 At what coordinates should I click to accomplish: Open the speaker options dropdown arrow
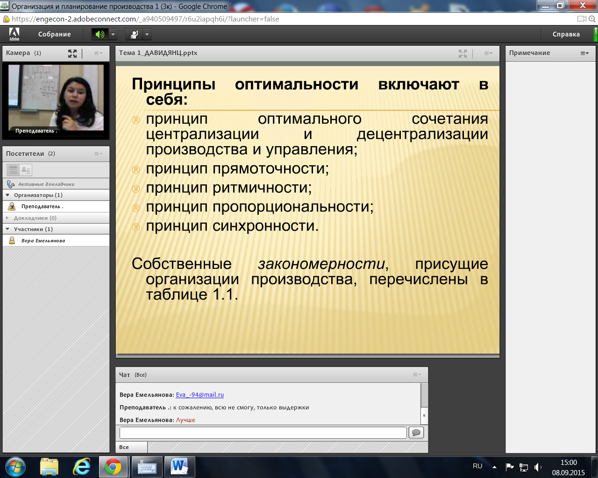click(x=113, y=34)
